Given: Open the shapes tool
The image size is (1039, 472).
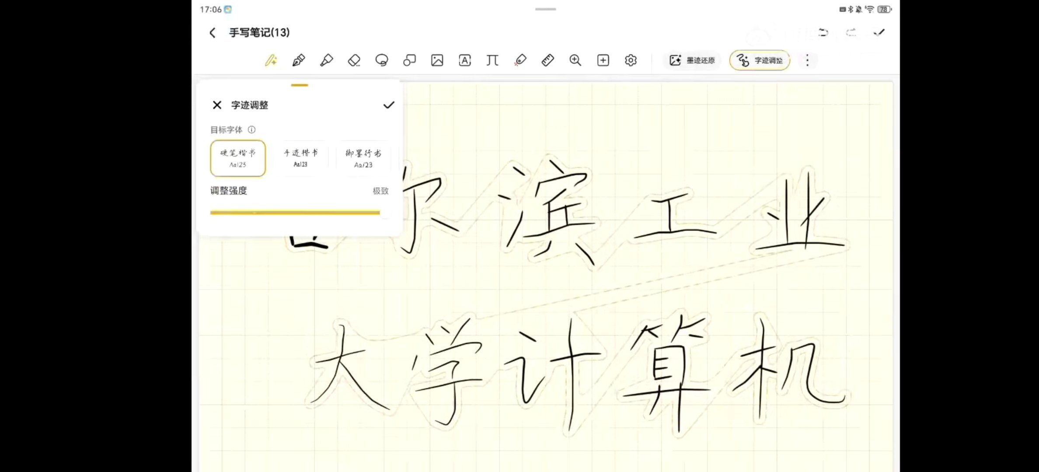Looking at the screenshot, I should (409, 60).
